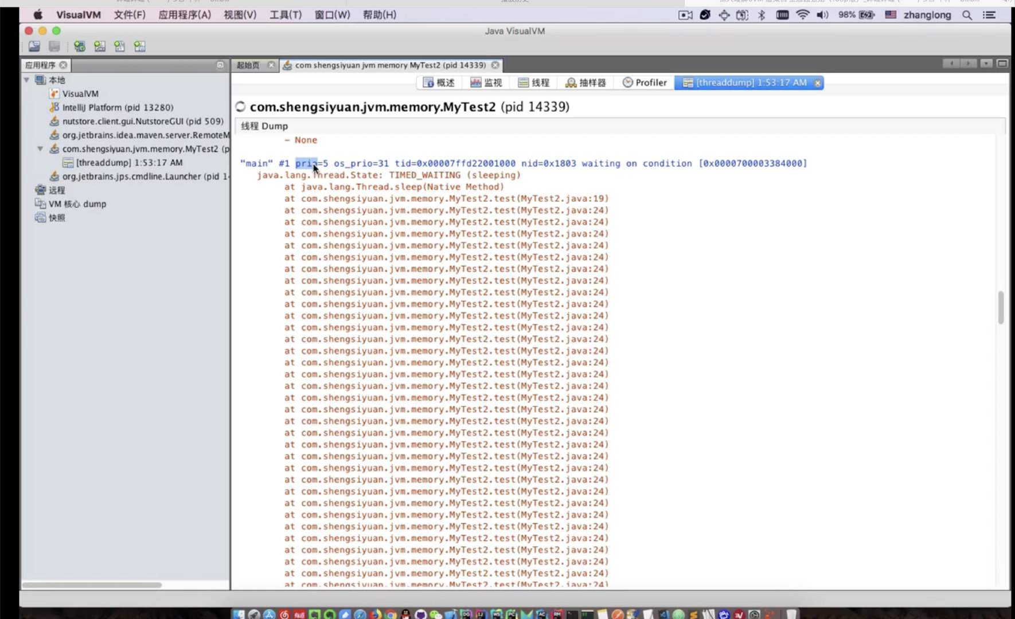Click java.lang.Thread.State: TIMED_WAITING line
The width and height of the screenshot is (1015, 619).
pyautogui.click(x=389, y=175)
